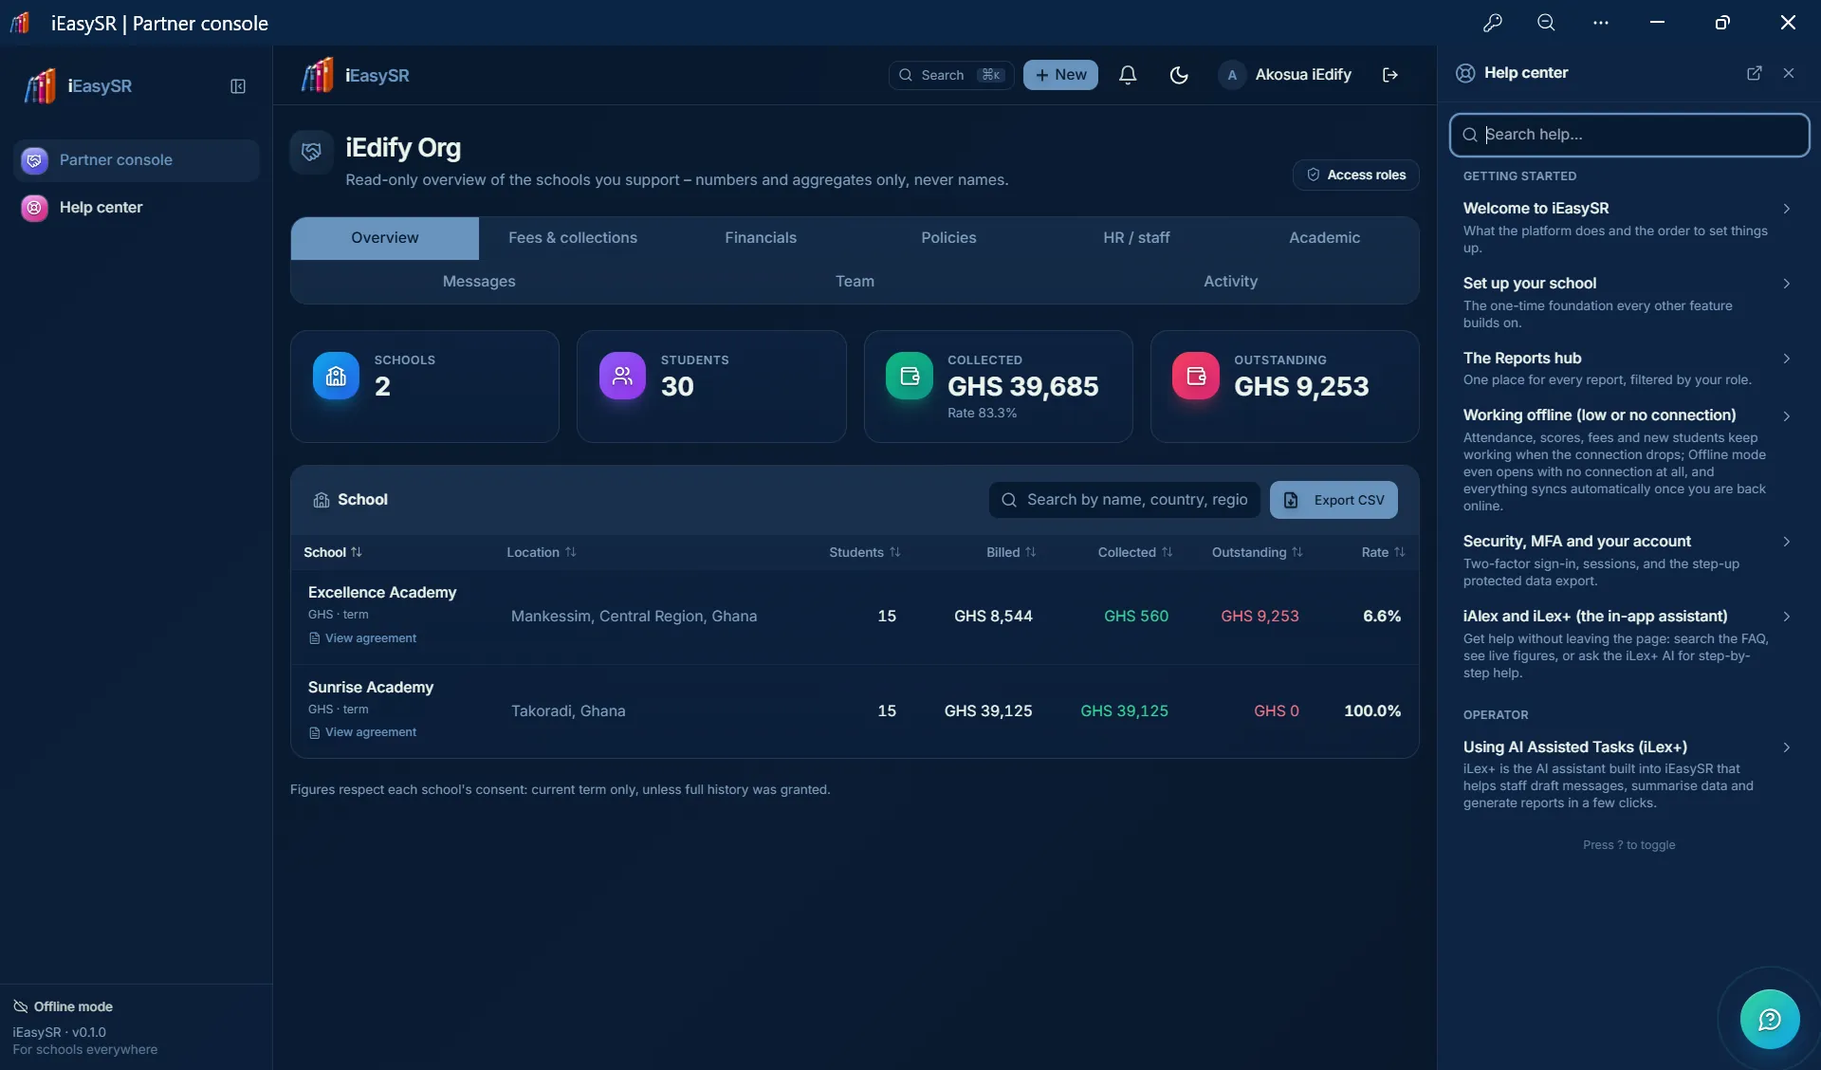Click the key icon in title bar
Viewport: 1821px width, 1070px height.
[x=1493, y=23]
